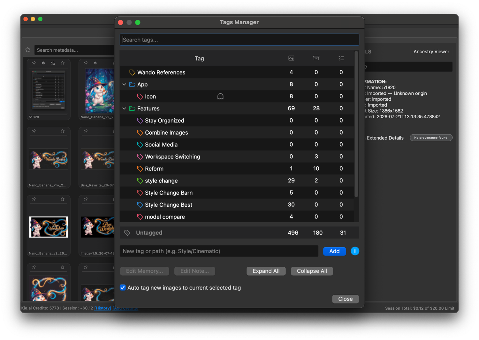Select the Live Workshop Nano_Banana_v2_26 thumbnail

click(x=48, y=227)
